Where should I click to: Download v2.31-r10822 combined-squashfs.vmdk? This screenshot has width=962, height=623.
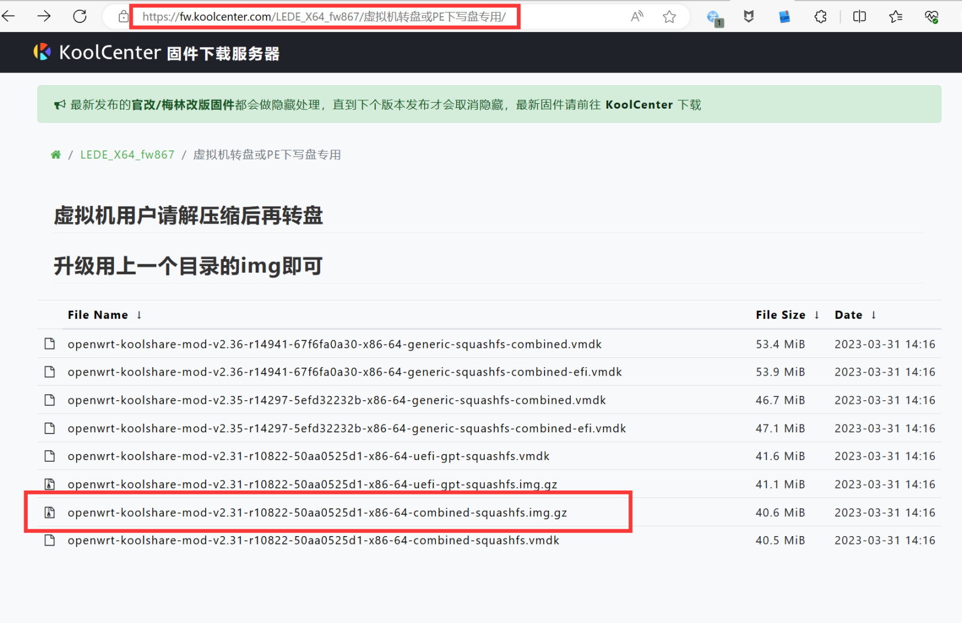point(313,540)
